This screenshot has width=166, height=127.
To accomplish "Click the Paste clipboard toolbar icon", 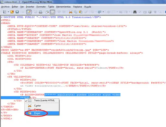I will click(x=81, y=12).
